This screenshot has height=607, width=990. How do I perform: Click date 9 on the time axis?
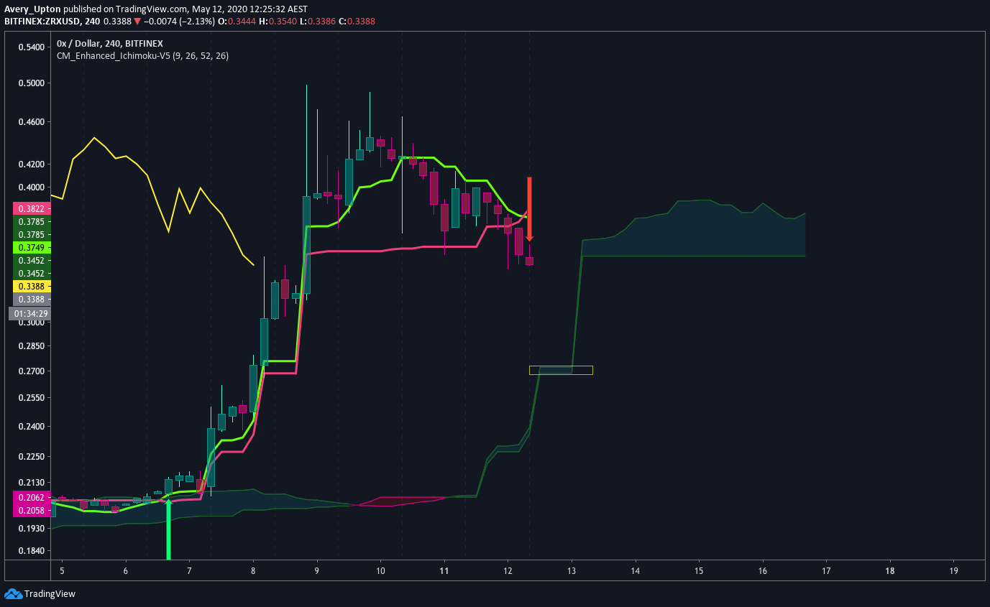317,571
